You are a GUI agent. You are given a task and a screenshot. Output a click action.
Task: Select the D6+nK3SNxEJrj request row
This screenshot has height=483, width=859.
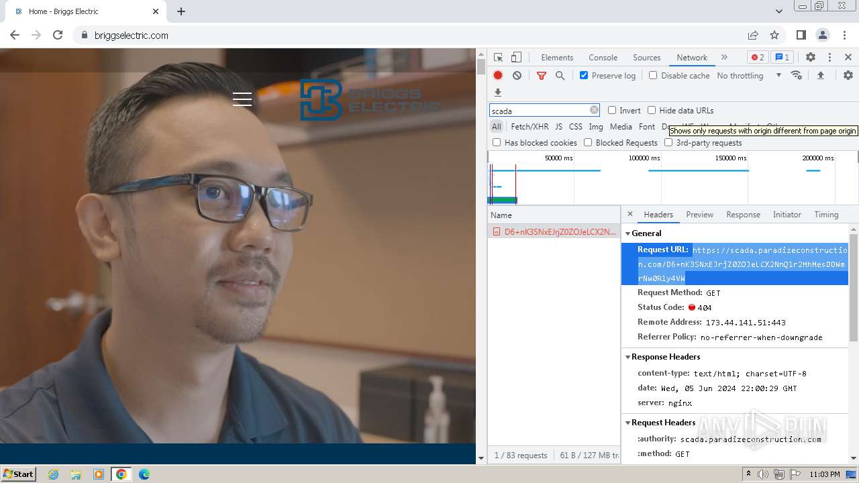coord(554,232)
